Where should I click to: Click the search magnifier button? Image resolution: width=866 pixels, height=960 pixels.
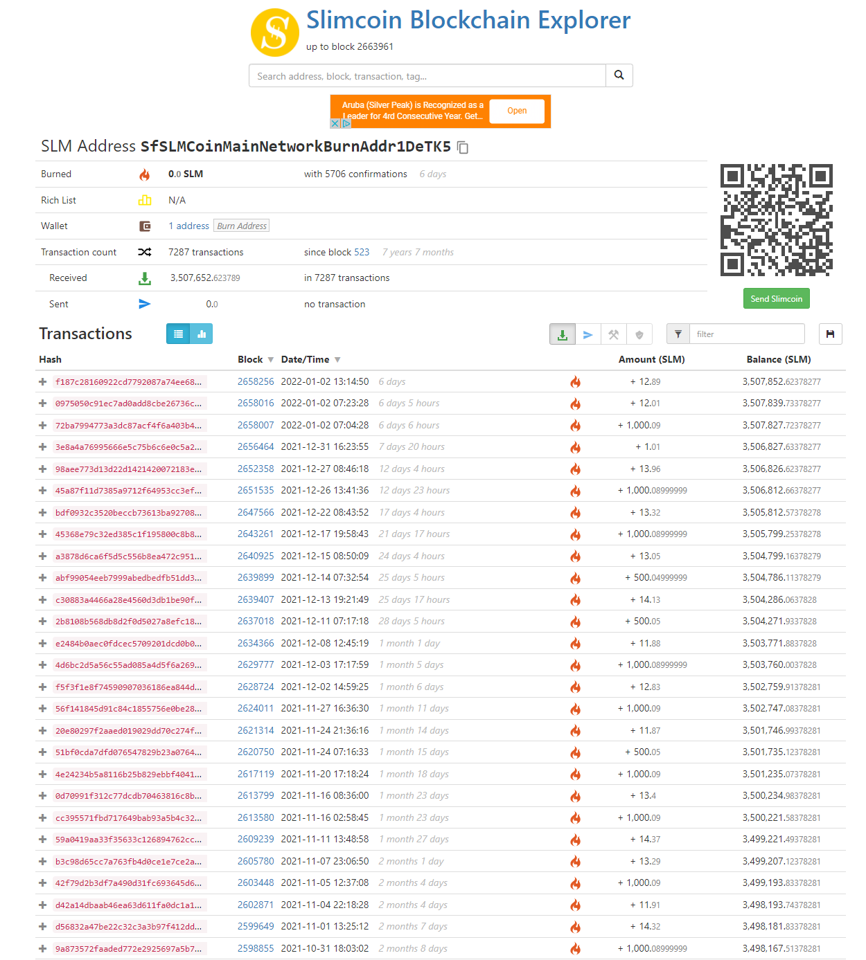619,75
